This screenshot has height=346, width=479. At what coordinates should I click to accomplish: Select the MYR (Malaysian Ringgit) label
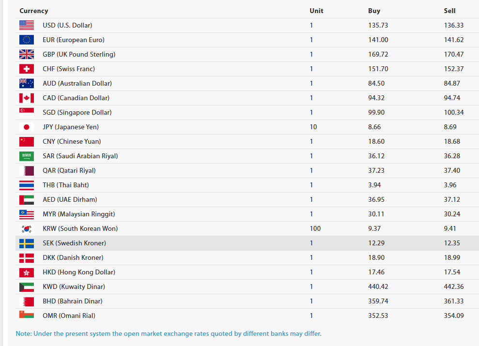point(79,214)
